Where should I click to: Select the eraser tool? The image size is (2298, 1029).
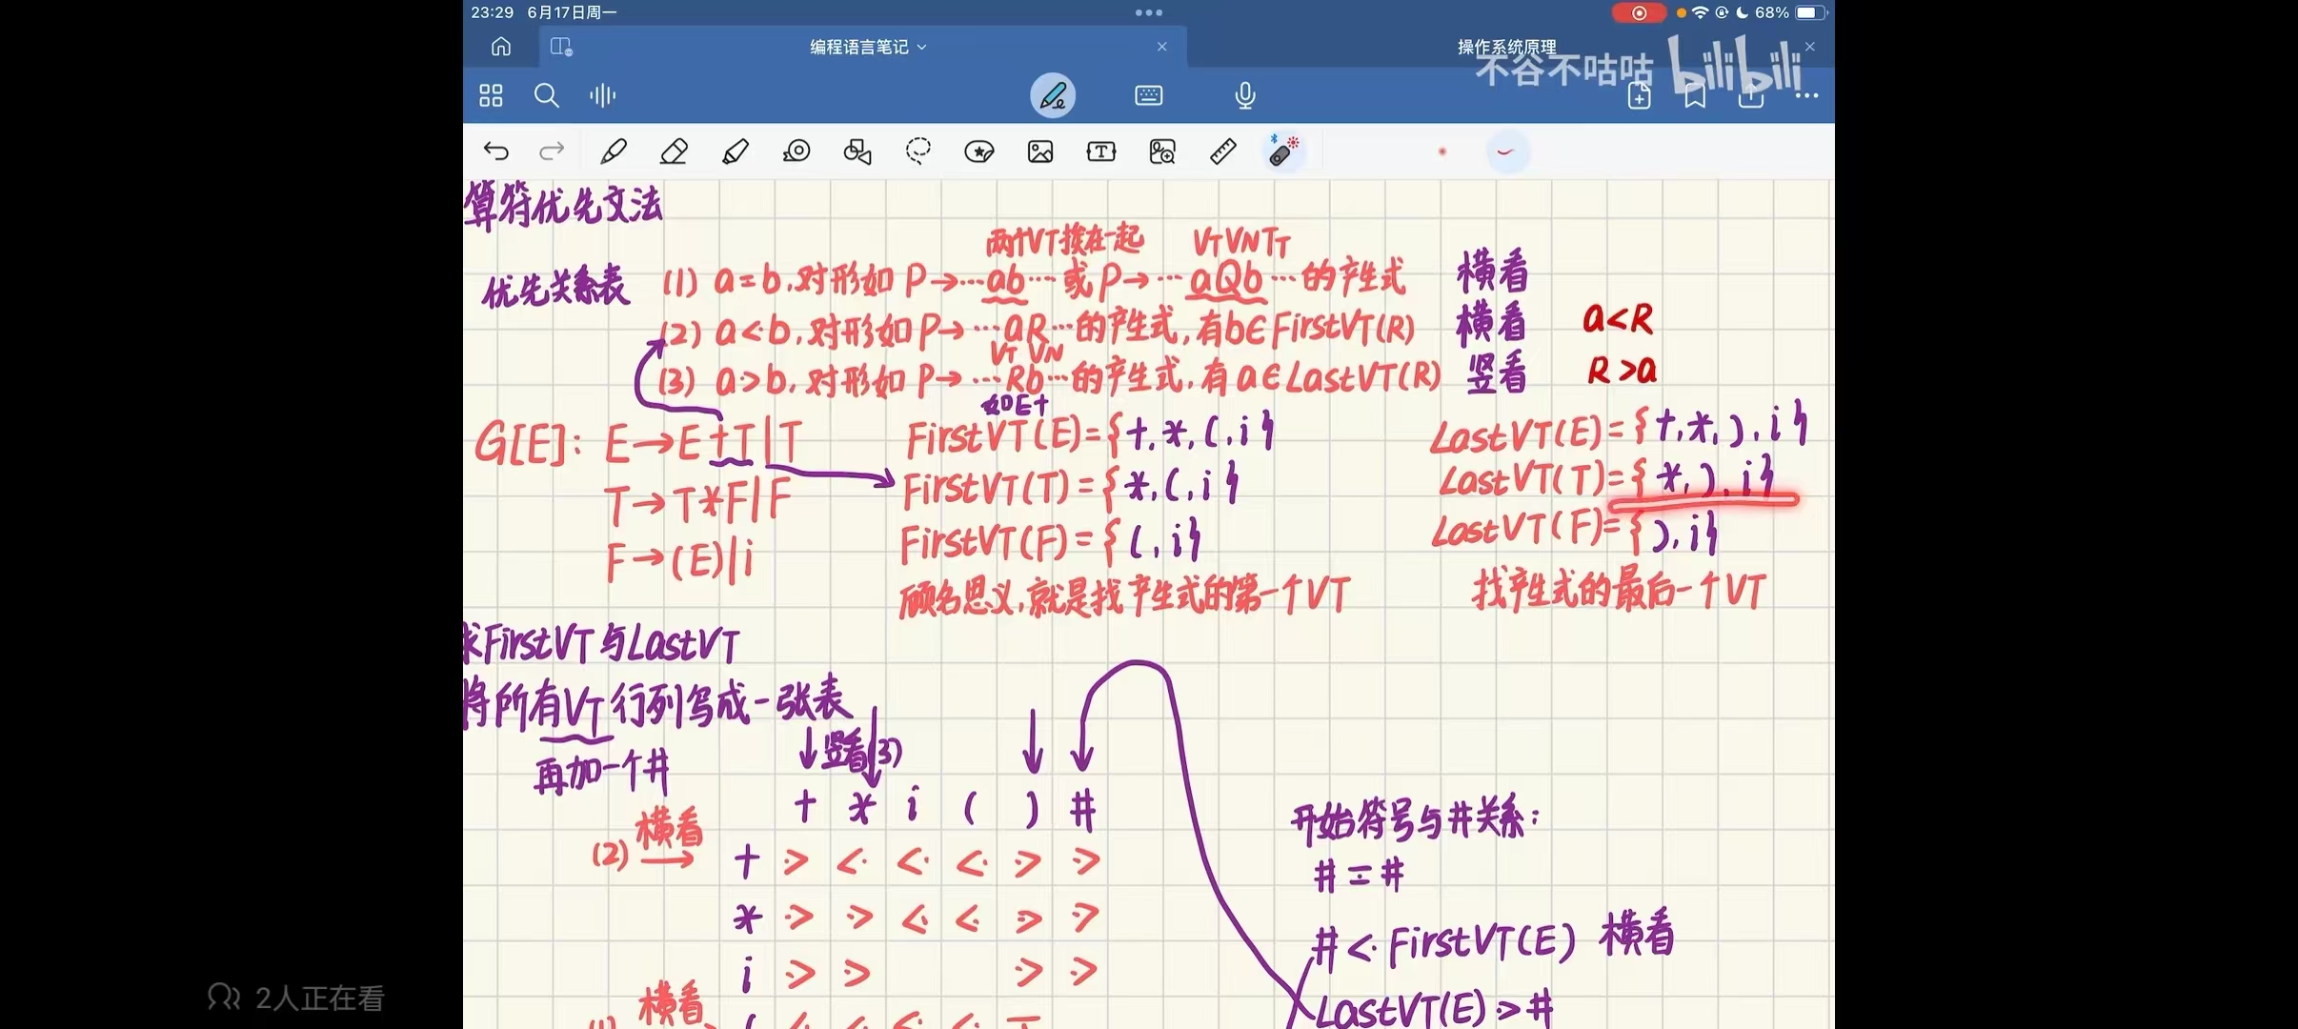point(675,151)
